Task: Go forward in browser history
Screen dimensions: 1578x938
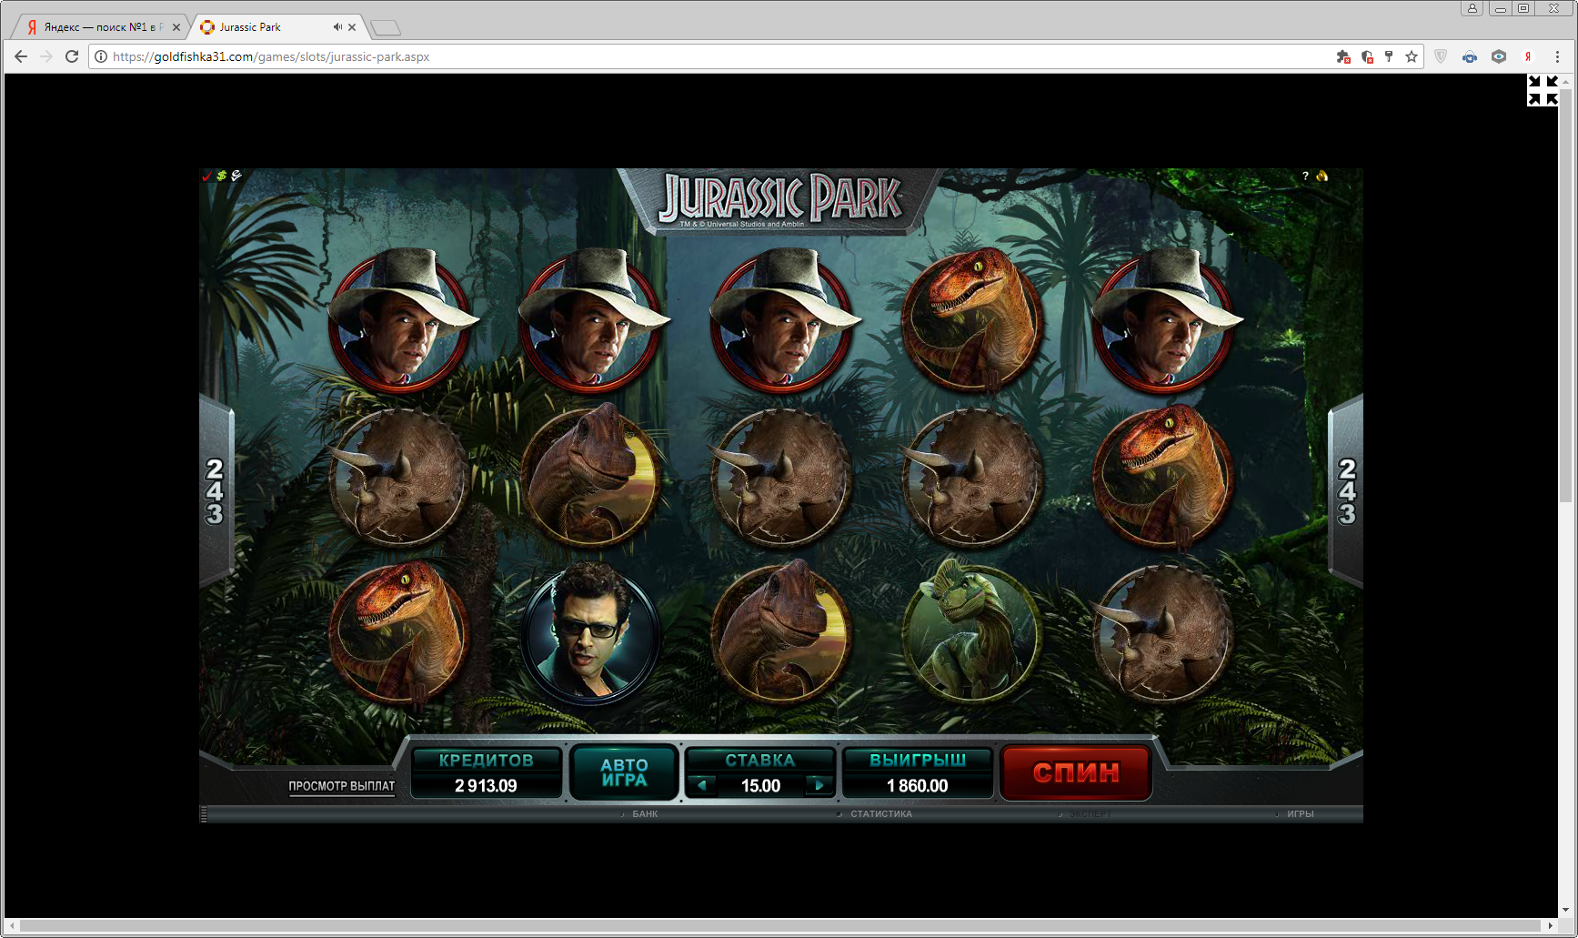Action: click(x=46, y=56)
